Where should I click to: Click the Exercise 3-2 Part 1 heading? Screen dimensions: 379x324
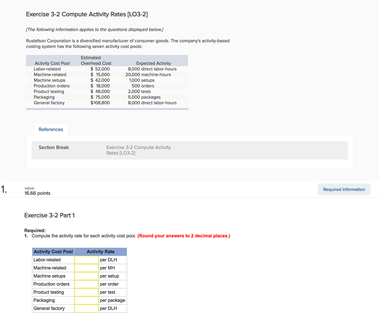pos(49,215)
